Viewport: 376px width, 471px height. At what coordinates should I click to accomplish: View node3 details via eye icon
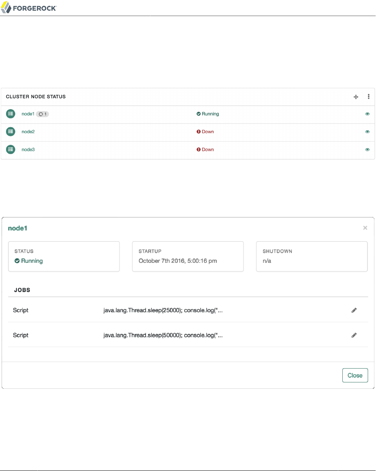click(x=367, y=149)
